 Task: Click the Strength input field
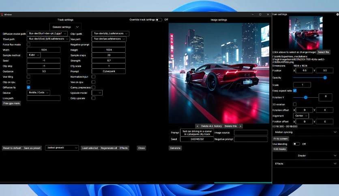pyautogui.click(x=109, y=61)
